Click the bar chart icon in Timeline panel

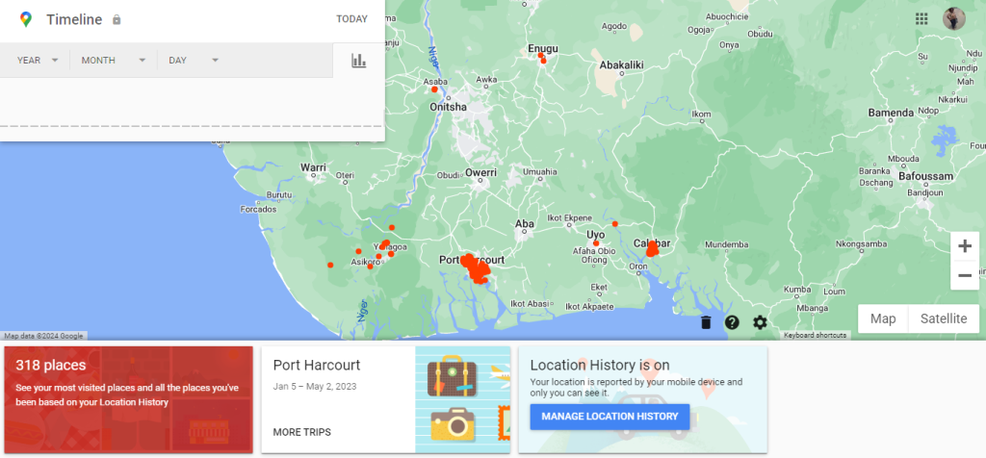coord(358,61)
